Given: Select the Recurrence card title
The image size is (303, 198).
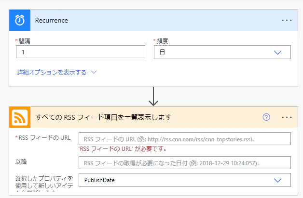Looking at the screenshot, I should point(52,20).
